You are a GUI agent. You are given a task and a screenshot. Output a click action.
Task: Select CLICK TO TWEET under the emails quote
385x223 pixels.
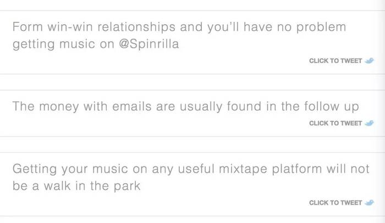pos(335,123)
